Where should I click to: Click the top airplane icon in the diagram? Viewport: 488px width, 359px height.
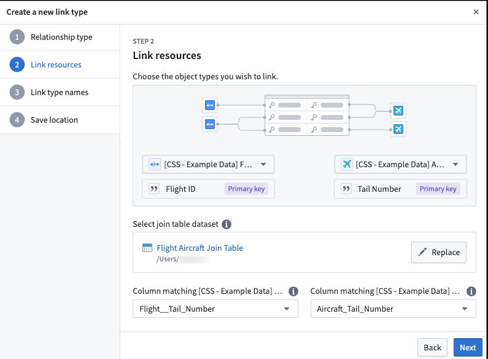point(398,110)
